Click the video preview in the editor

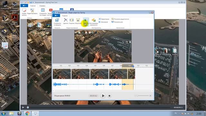[x=103, y=46]
